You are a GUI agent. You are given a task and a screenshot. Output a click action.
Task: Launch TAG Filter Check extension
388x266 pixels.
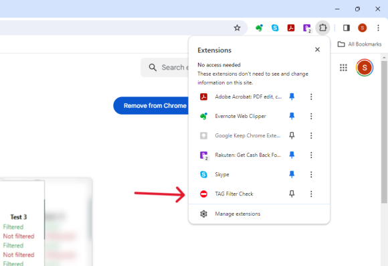tap(234, 194)
